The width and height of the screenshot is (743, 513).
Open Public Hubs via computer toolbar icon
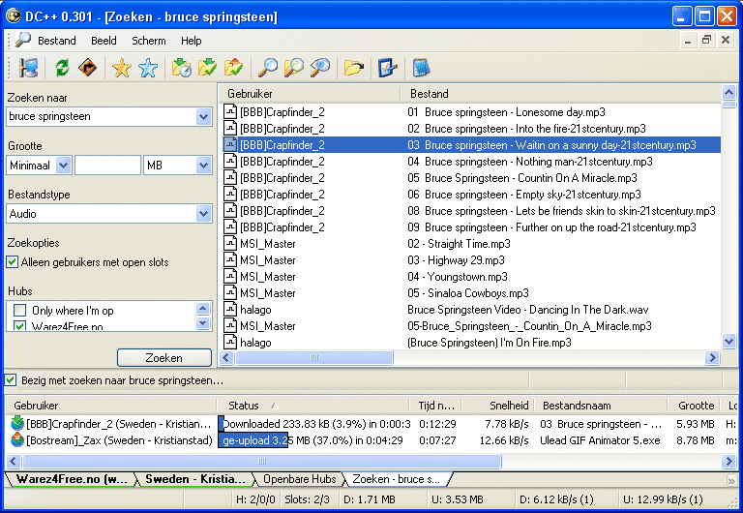pyautogui.click(x=28, y=68)
